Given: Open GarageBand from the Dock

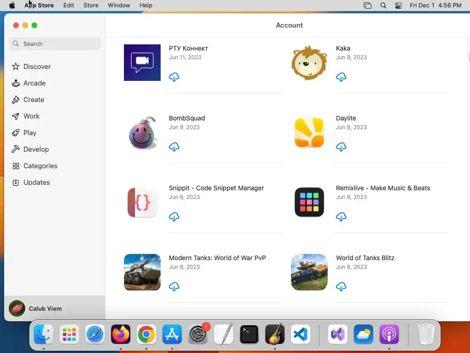Looking at the screenshot, I should click(x=275, y=334).
